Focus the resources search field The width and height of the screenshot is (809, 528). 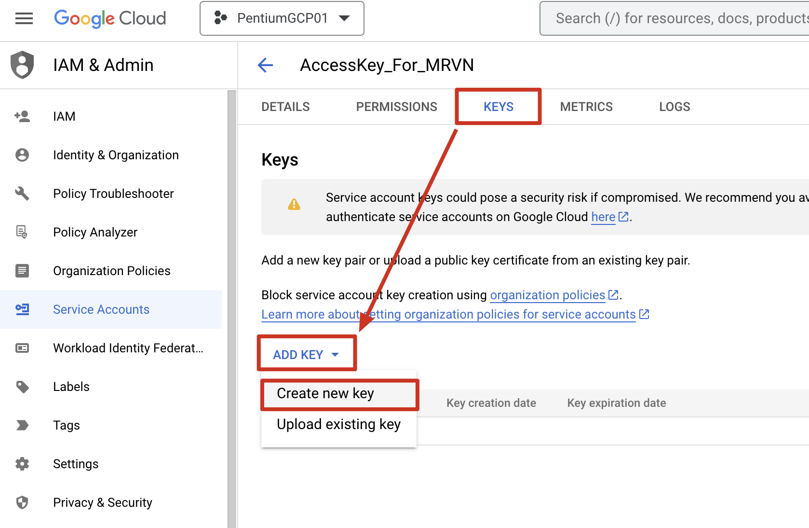pos(674,18)
